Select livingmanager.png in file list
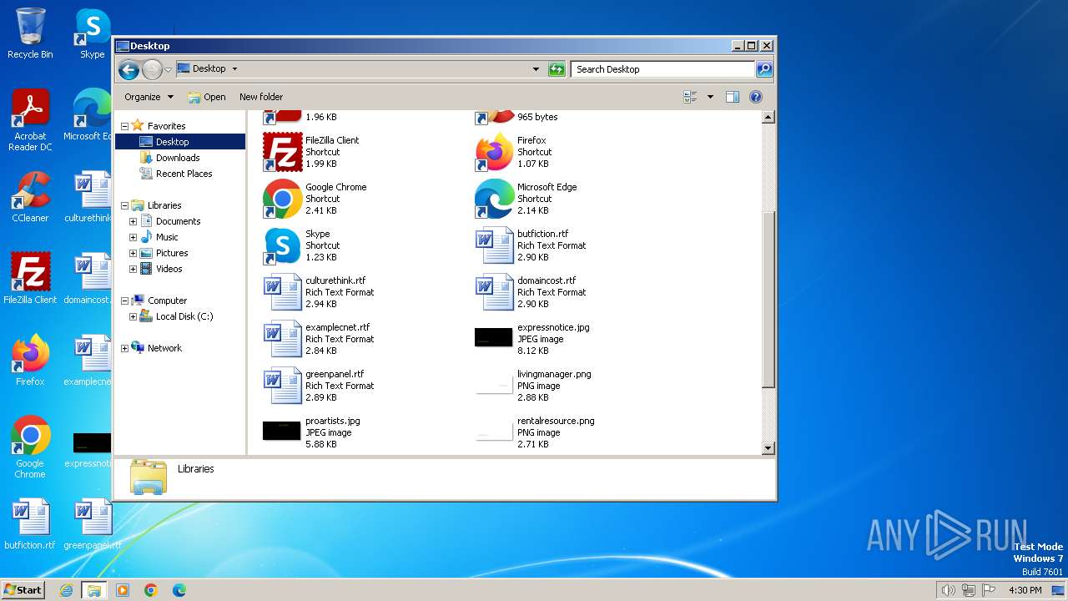 coord(533,386)
